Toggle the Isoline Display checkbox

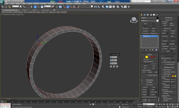click(x=162, y=74)
